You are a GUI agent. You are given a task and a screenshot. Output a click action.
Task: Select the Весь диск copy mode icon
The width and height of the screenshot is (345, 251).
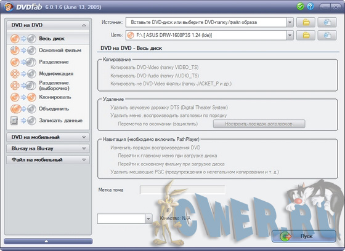coord(23,39)
